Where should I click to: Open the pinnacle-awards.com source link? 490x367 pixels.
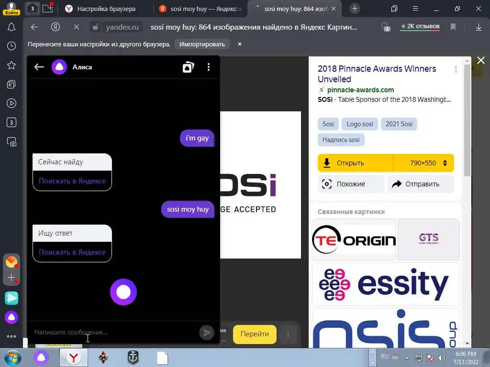[360, 90]
